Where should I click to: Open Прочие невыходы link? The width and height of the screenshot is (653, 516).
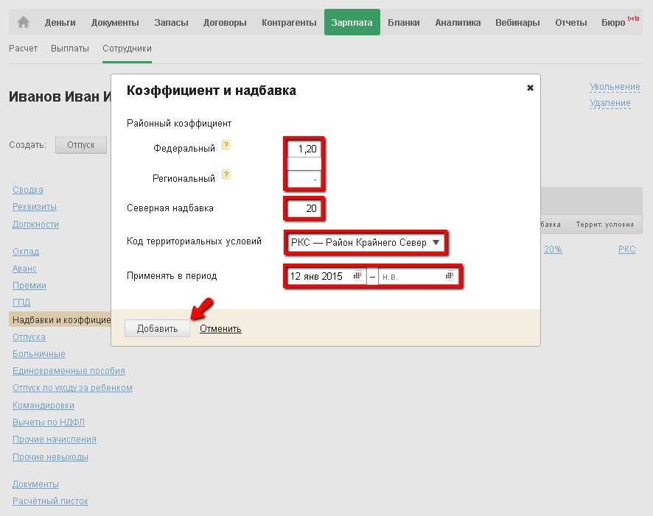[x=50, y=456]
